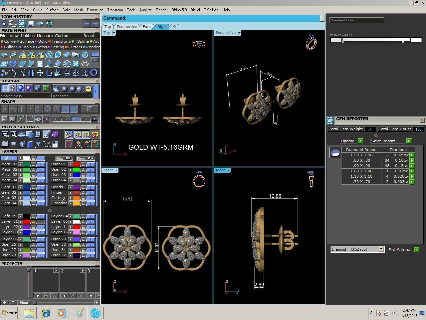Click the purple box icon in Info & Settings
The width and height of the screenshot is (426, 320).
(55, 134)
